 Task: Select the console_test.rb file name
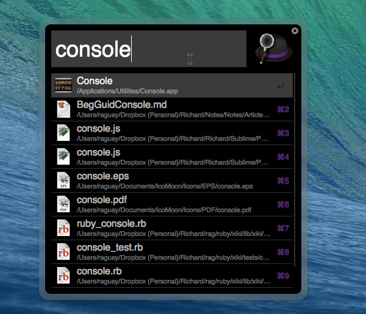(x=110, y=248)
